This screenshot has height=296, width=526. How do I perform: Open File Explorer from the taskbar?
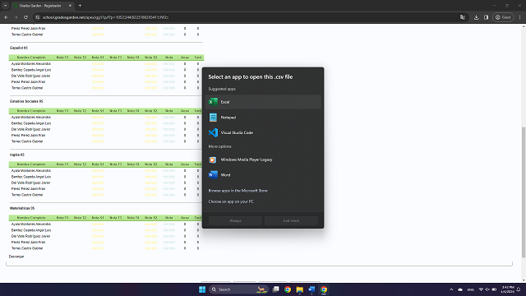pos(299,289)
